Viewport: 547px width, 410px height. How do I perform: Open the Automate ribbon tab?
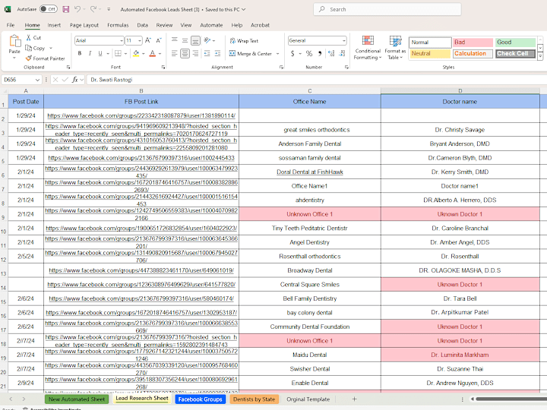coord(211,25)
